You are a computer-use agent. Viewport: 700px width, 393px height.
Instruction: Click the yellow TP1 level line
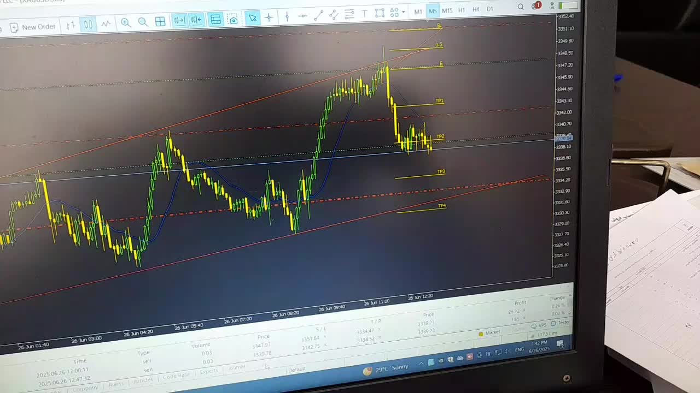click(x=419, y=104)
